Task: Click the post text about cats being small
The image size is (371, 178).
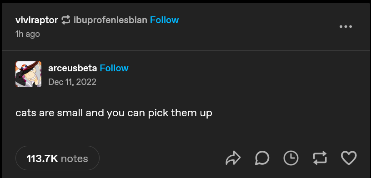Action: [114, 113]
